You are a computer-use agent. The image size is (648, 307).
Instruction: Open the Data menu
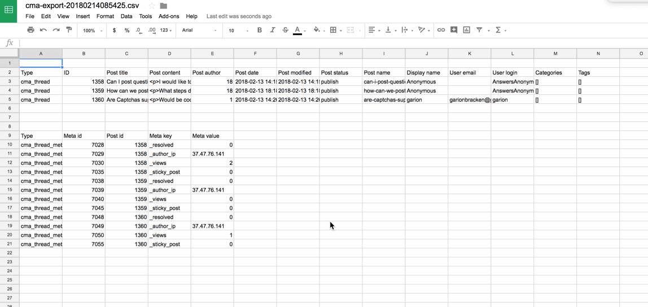pos(126,16)
